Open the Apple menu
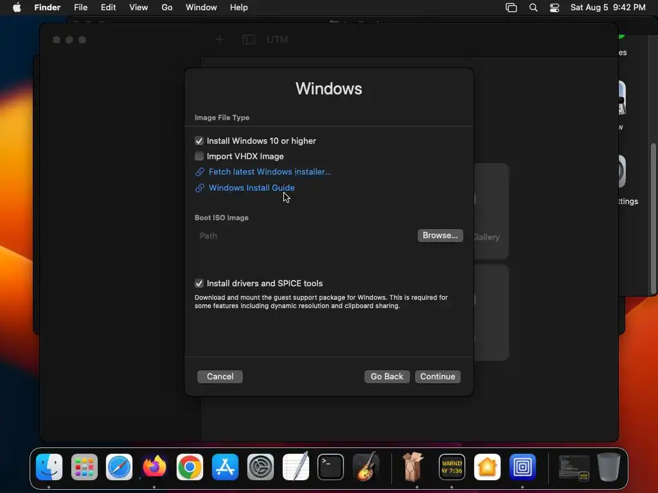 [x=17, y=8]
